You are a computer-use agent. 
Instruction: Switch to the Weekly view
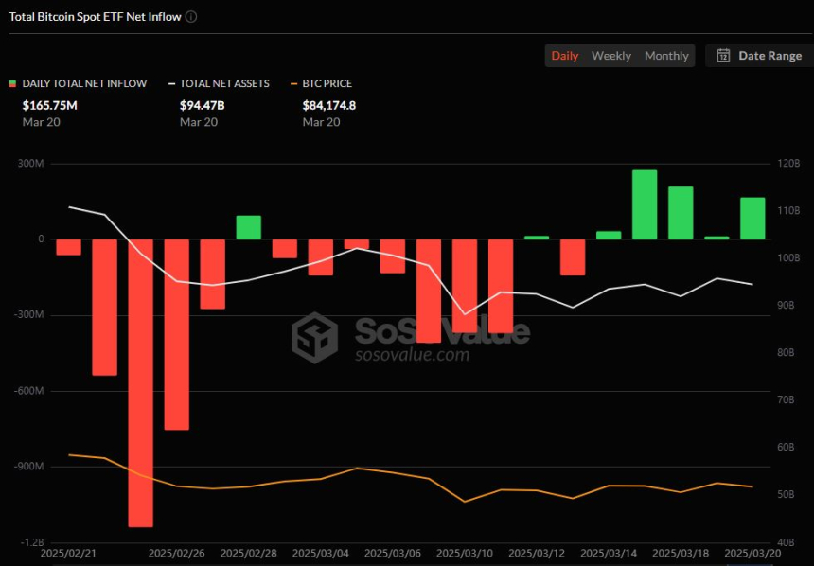611,56
